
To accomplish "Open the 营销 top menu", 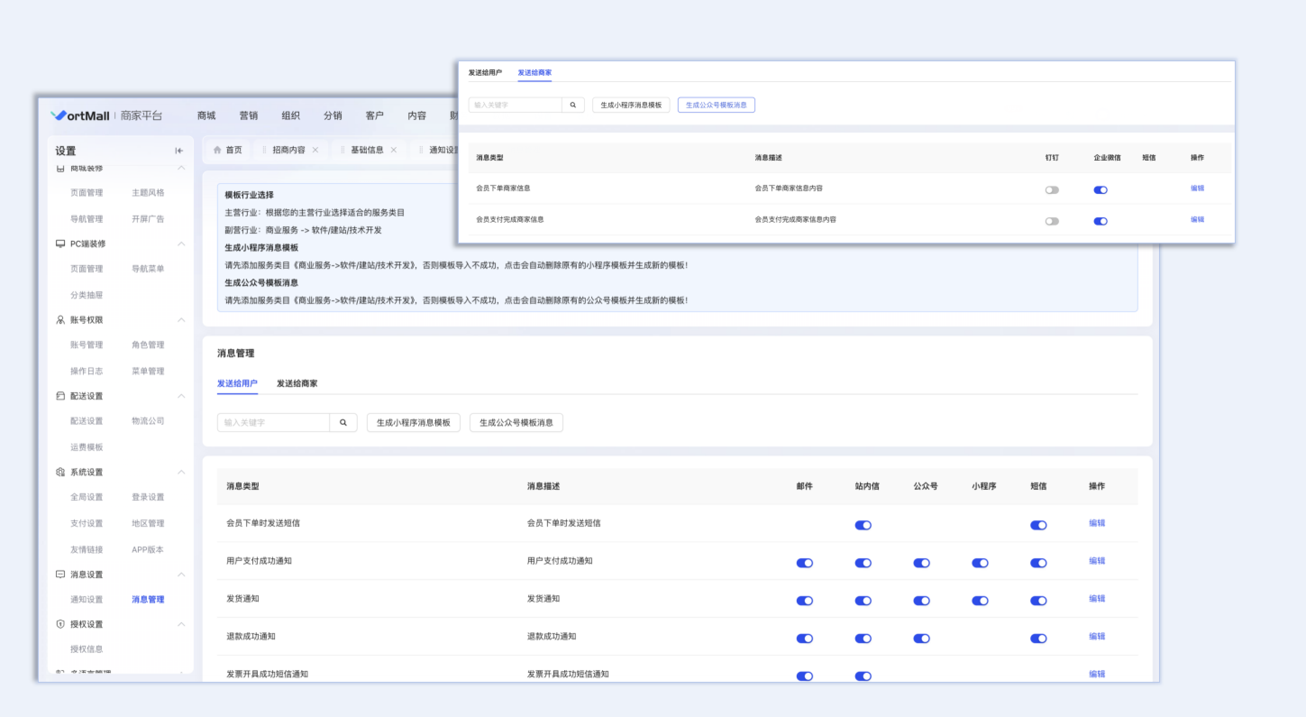I will tap(248, 116).
